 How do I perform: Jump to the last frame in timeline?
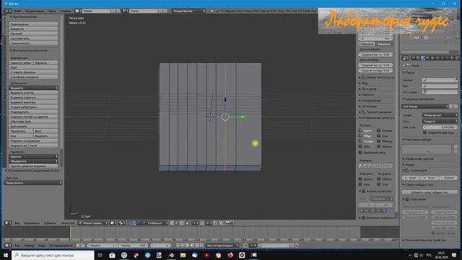click(202, 246)
